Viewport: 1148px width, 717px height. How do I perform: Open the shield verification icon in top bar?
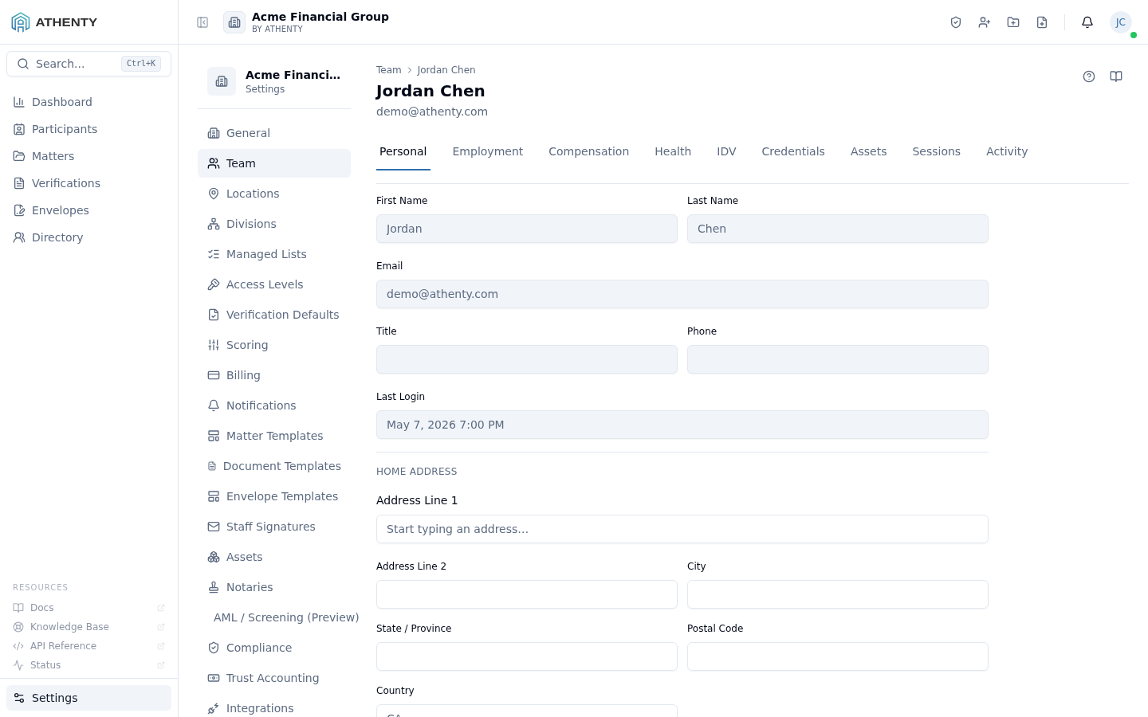pos(956,22)
